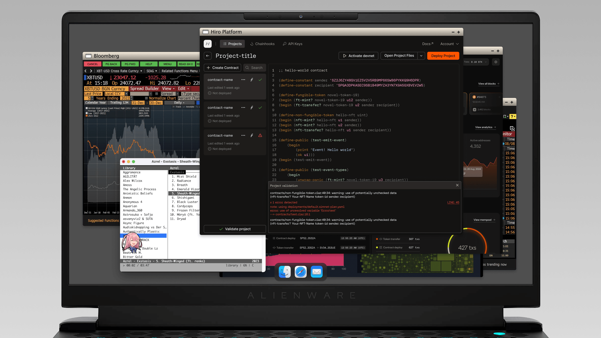
Task: Open settings gear in the explorer window
Action: coord(496,62)
